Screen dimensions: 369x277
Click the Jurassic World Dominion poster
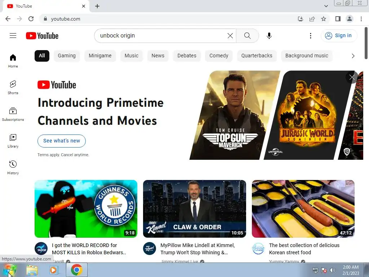tap(308, 115)
